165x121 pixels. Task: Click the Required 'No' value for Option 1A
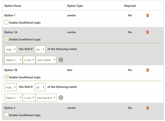click(x=130, y=32)
